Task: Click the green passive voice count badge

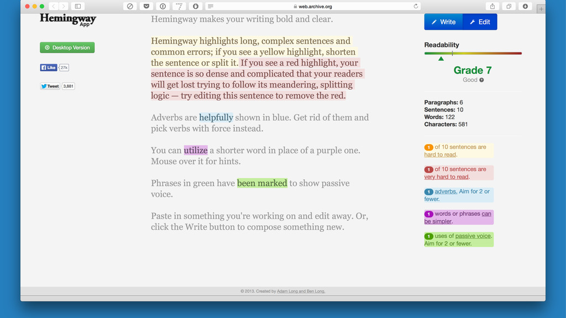Action: [428, 236]
